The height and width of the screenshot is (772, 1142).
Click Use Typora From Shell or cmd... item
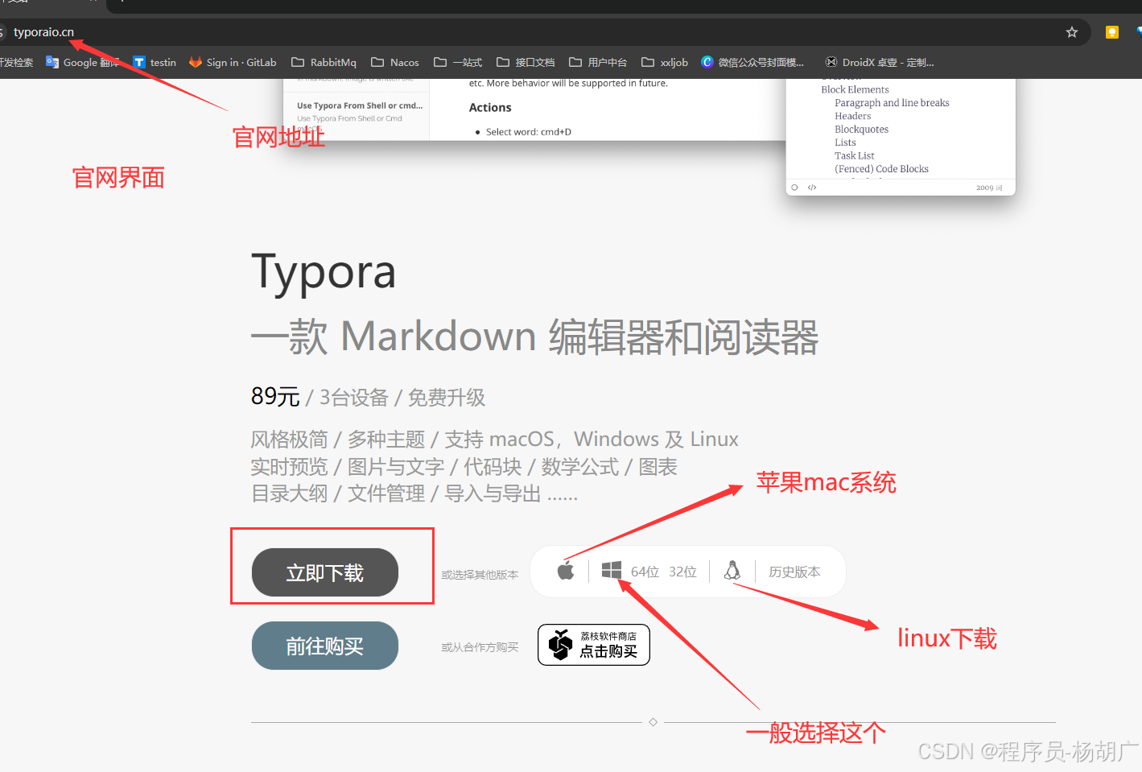pos(360,105)
